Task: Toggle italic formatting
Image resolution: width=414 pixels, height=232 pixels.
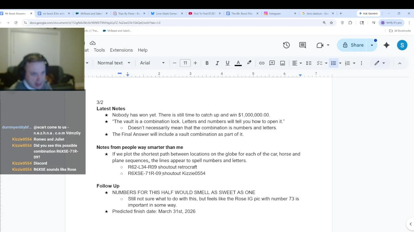Action: (217, 63)
